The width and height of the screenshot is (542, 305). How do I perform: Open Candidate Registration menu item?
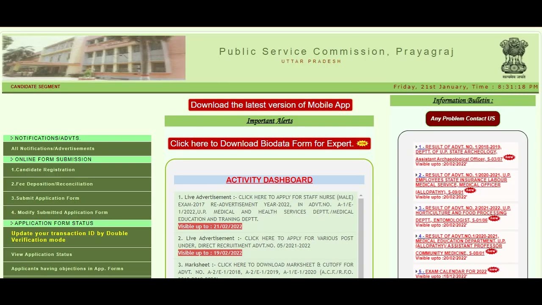[x=77, y=170]
